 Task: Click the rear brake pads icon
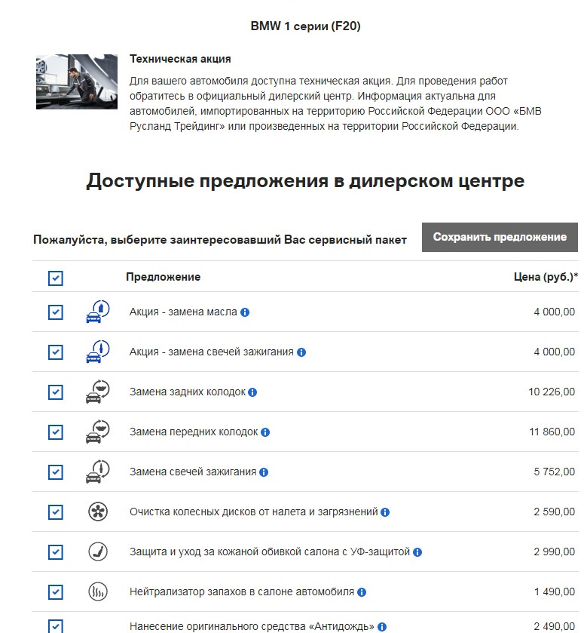point(98,392)
